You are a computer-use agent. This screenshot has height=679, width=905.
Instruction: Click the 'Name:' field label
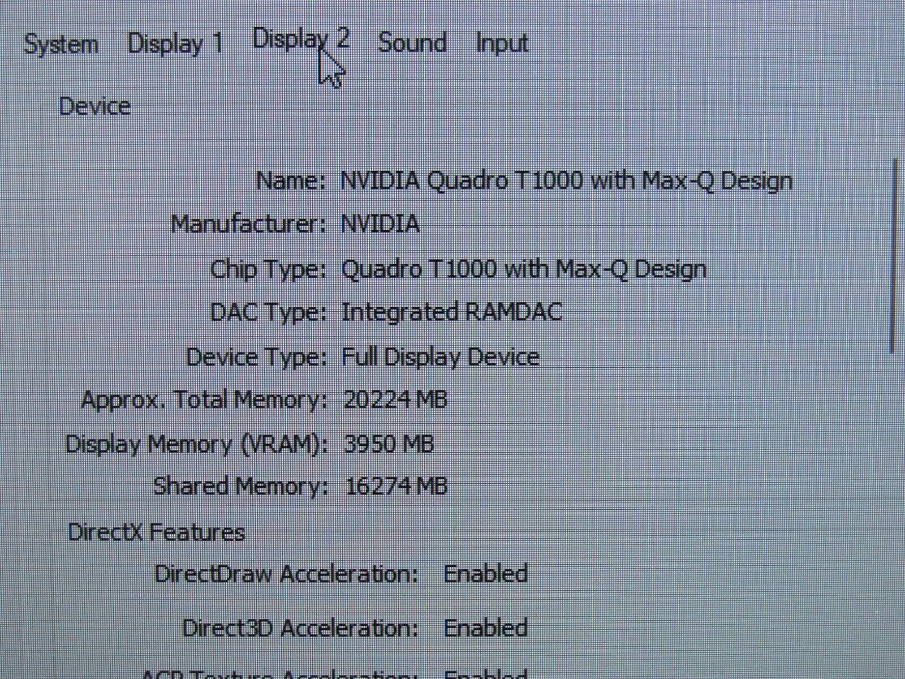pyautogui.click(x=291, y=181)
